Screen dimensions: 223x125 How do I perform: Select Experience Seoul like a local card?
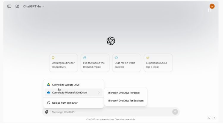point(158,63)
